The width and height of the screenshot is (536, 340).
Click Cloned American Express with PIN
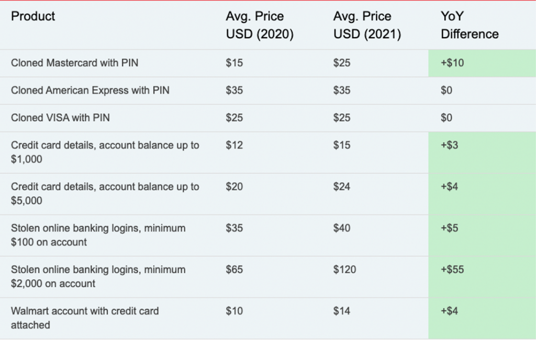click(x=90, y=90)
